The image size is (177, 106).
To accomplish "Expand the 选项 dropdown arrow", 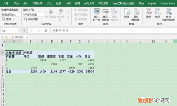I will [14, 19].
